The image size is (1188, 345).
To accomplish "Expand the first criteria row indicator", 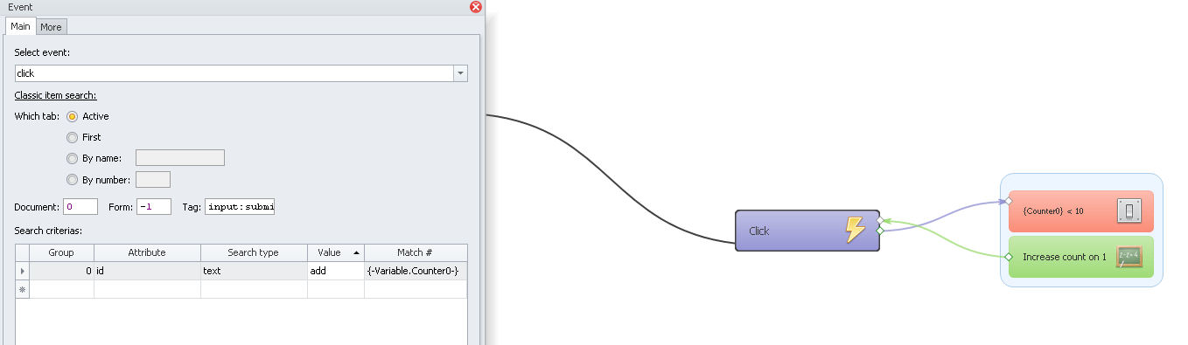I will [x=23, y=272].
